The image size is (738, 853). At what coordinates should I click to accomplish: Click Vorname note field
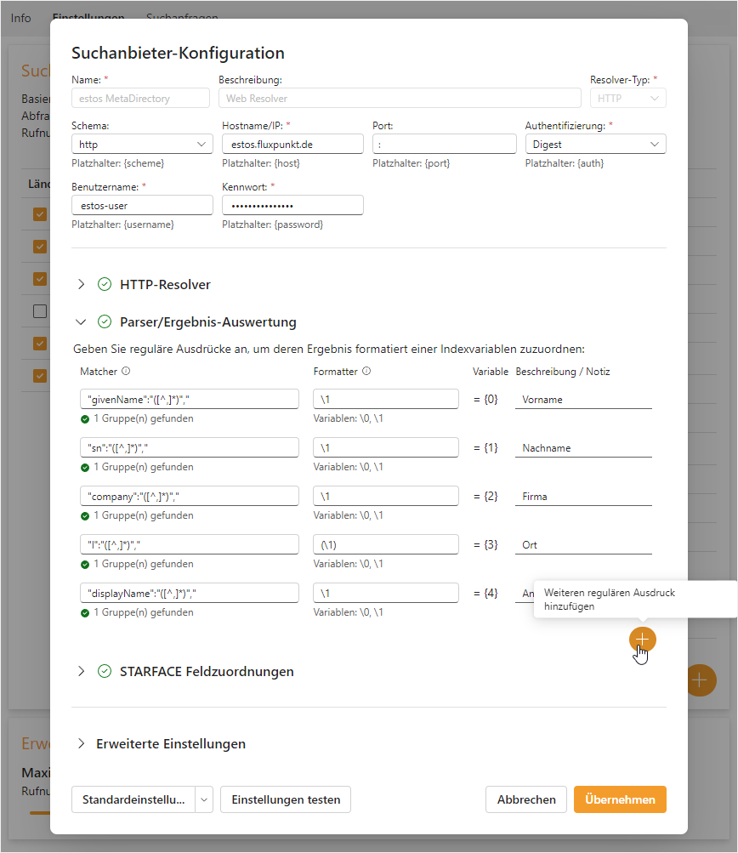click(583, 400)
